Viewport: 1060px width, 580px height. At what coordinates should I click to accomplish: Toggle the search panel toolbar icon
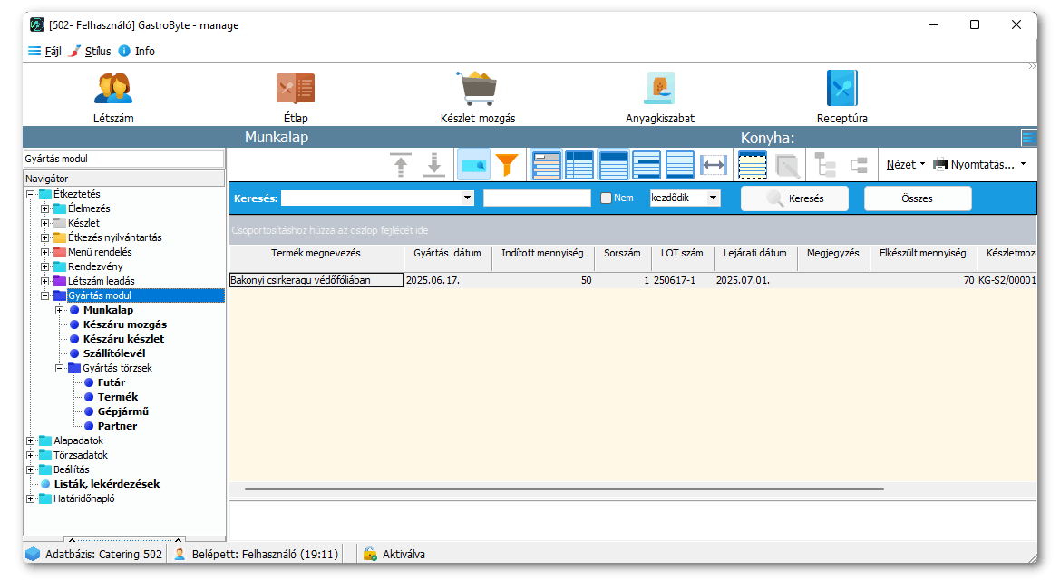coord(473,165)
